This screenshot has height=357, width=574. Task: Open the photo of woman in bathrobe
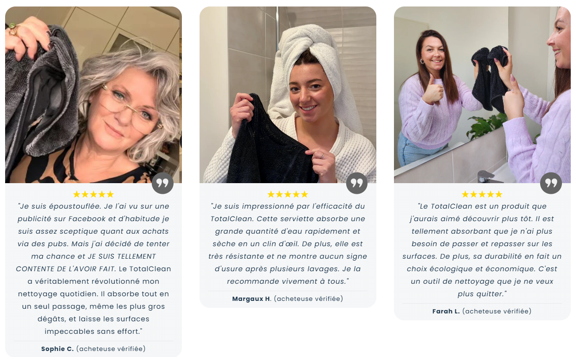coord(288,95)
